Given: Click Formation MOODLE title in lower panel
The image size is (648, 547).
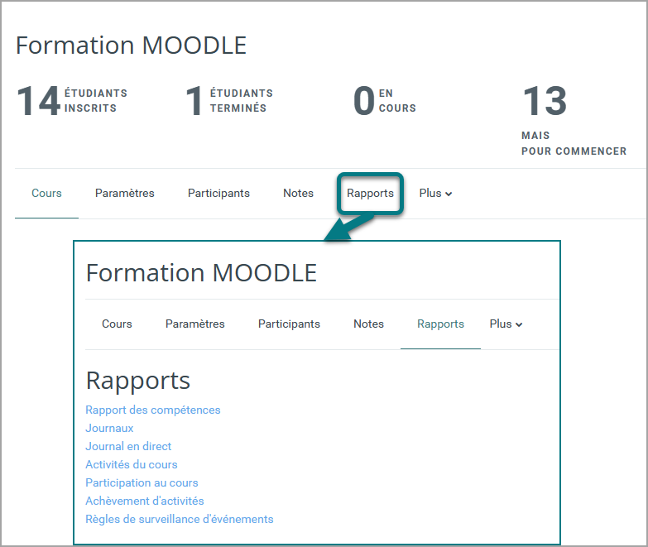Looking at the screenshot, I should coord(201,273).
